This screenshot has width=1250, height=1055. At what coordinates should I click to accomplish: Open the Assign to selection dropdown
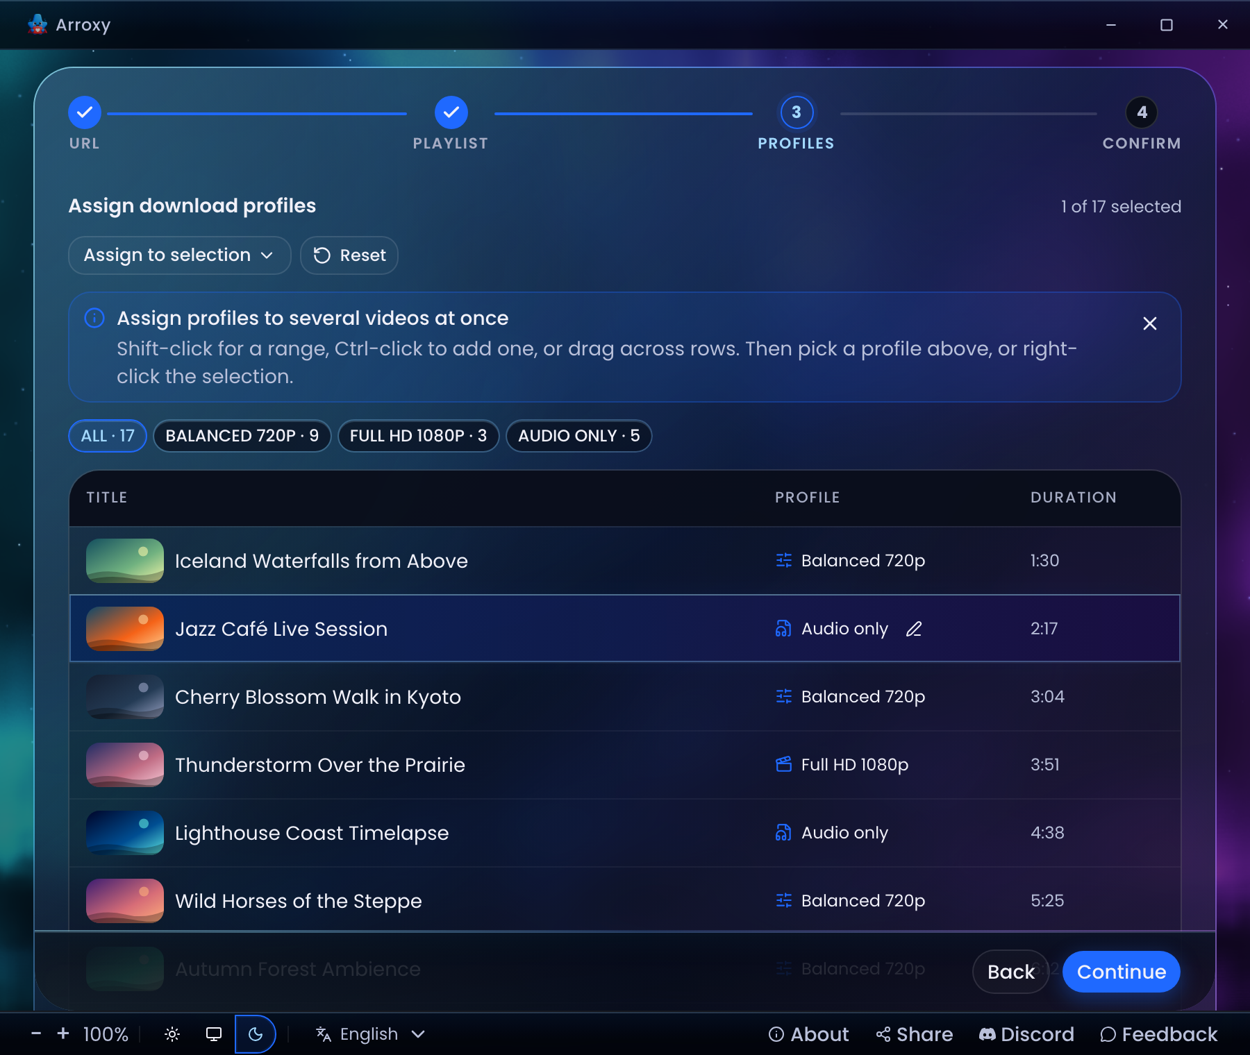coord(180,255)
